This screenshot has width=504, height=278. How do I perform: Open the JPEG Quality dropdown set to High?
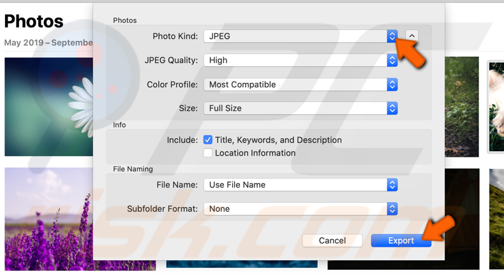[x=300, y=60]
